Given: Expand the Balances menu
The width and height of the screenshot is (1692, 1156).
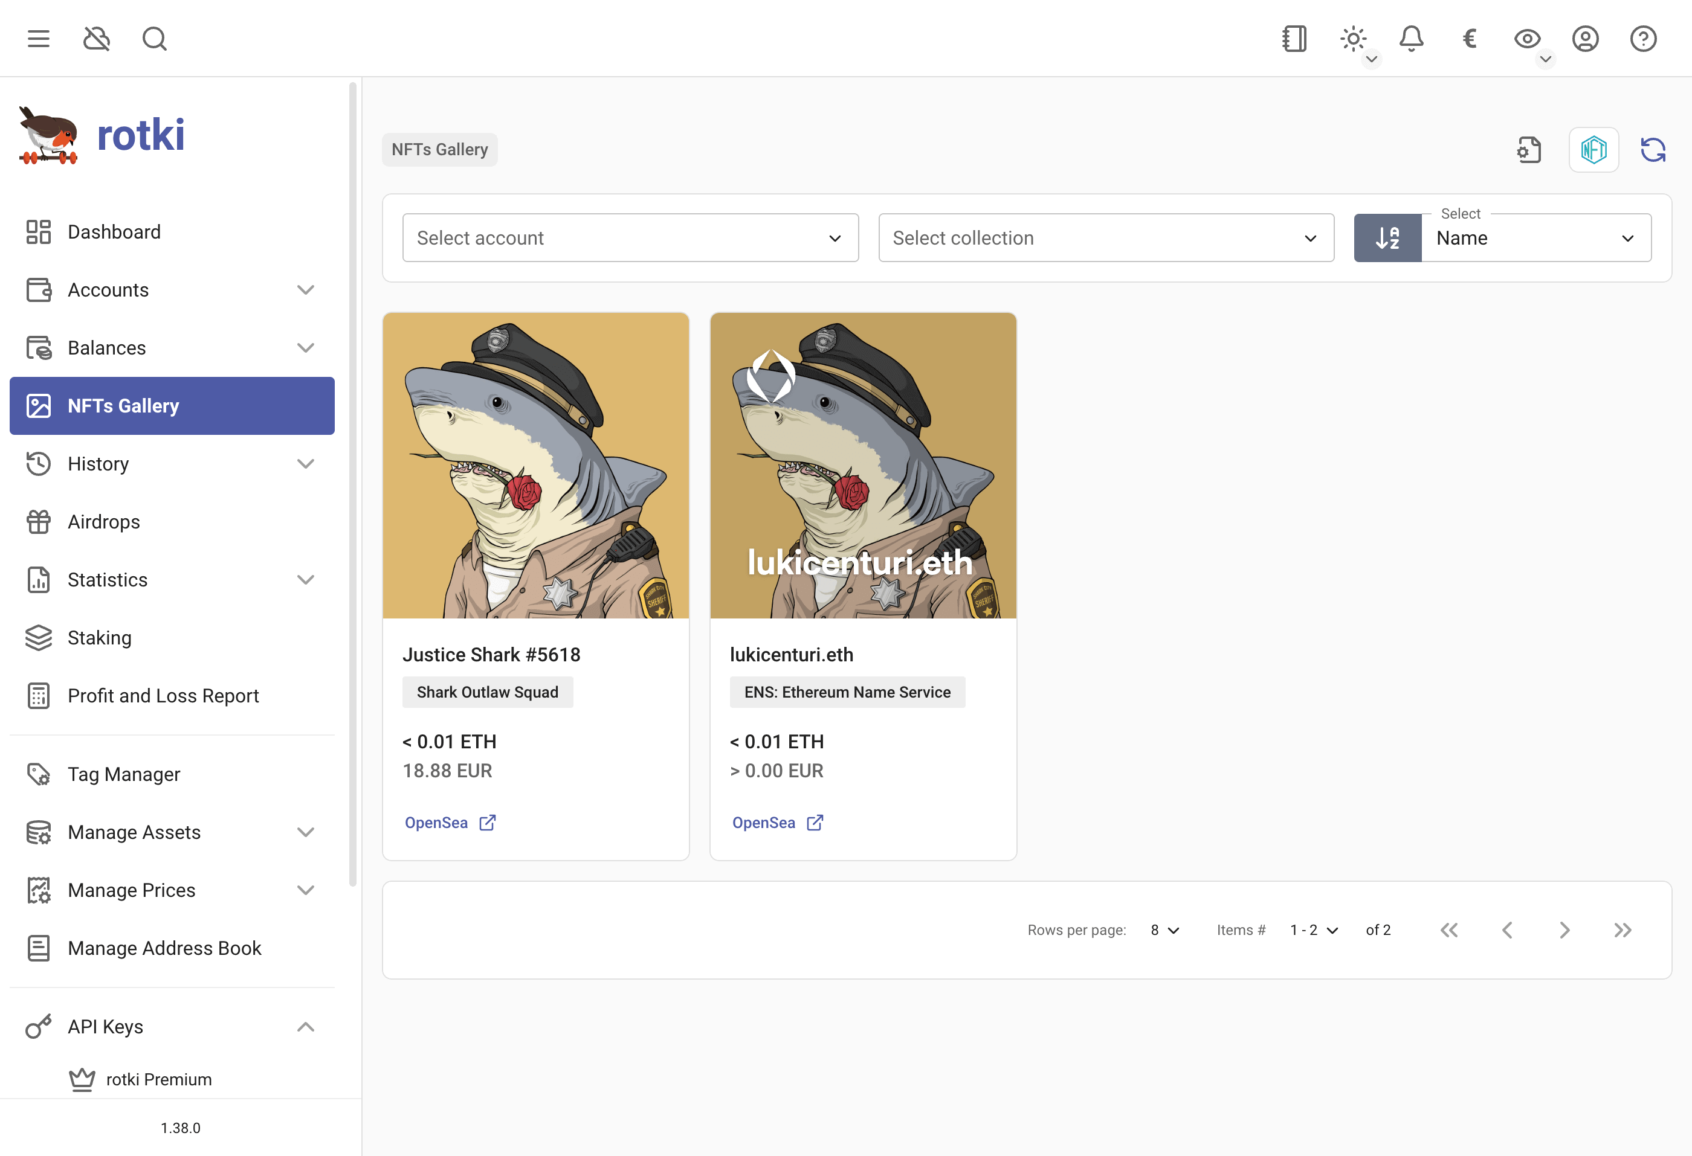Looking at the screenshot, I should pyautogui.click(x=172, y=348).
